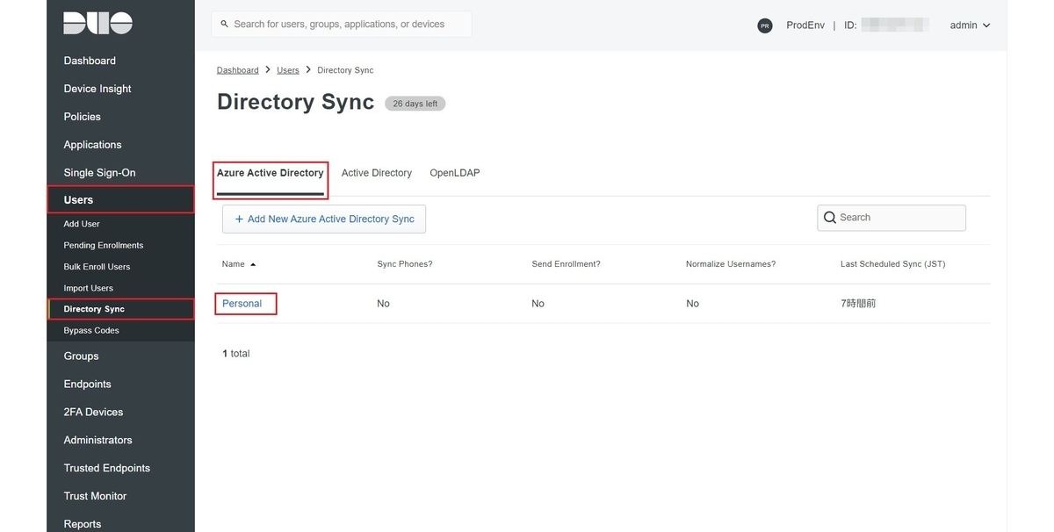
Task: Open Pending Enrollments submenu item
Action: pos(104,246)
